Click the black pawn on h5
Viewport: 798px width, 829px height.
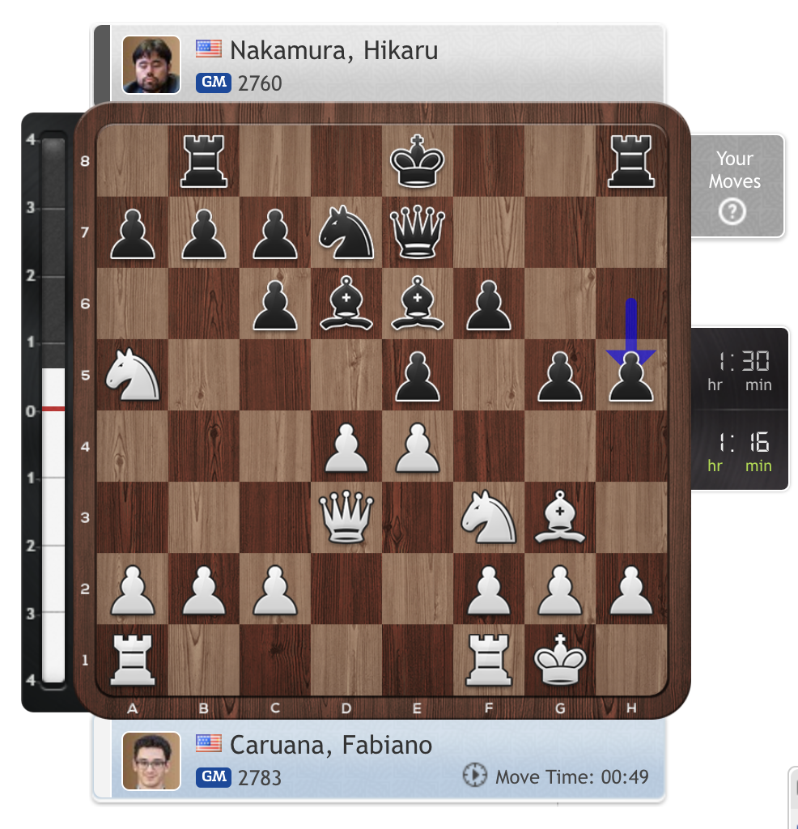631,376
